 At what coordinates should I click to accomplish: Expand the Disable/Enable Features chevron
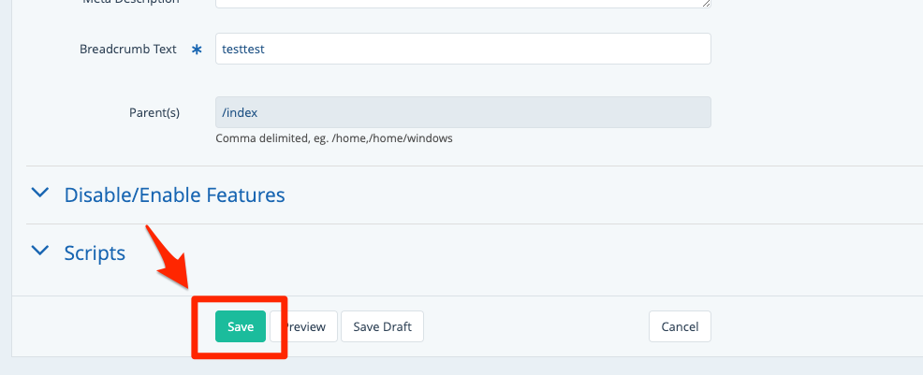39,194
